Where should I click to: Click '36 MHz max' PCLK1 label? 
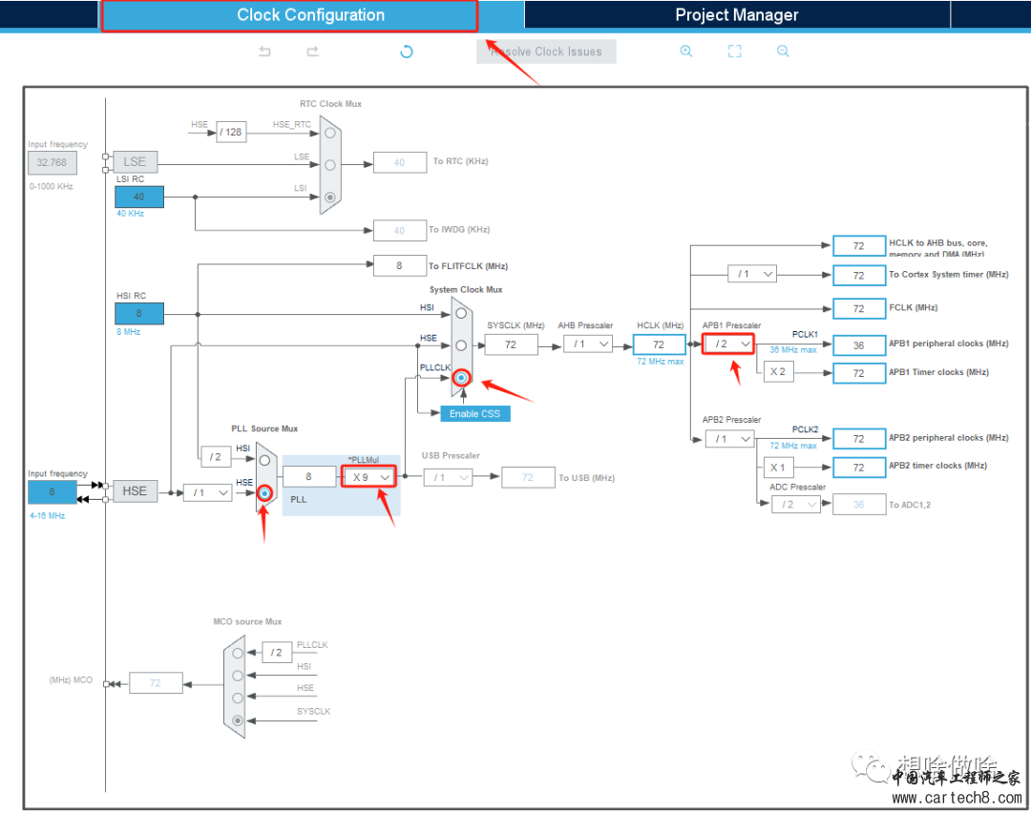pos(793,349)
